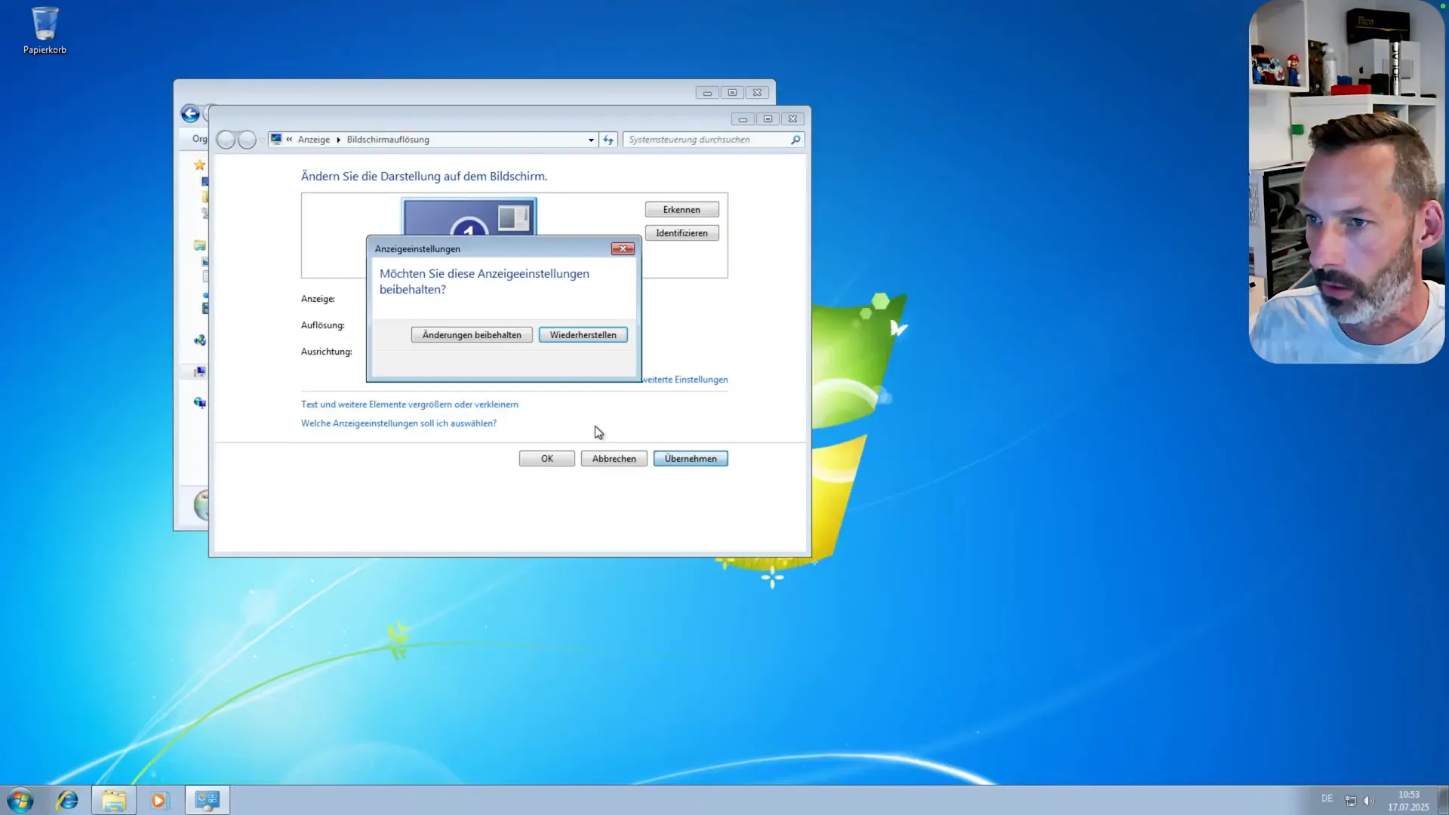Maximize the Bildschirmauflösung window
The height and width of the screenshot is (815, 1449).
tap(768, 119)
